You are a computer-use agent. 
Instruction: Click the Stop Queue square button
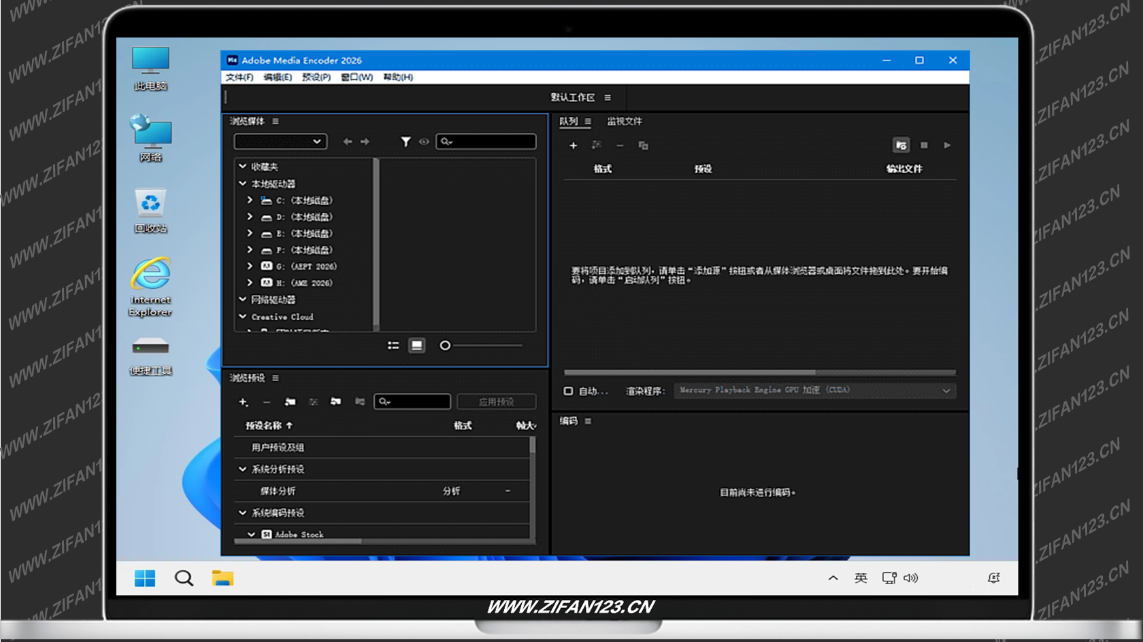924,145
